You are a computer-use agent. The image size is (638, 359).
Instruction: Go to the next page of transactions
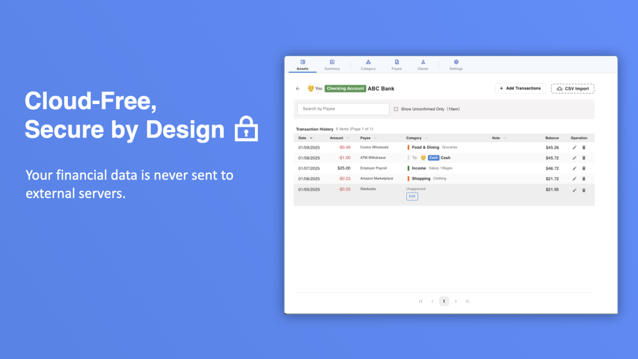(x=455, y=301)
